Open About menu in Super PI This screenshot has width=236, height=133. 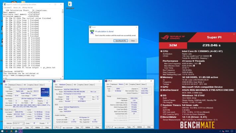tap(17, 8)
